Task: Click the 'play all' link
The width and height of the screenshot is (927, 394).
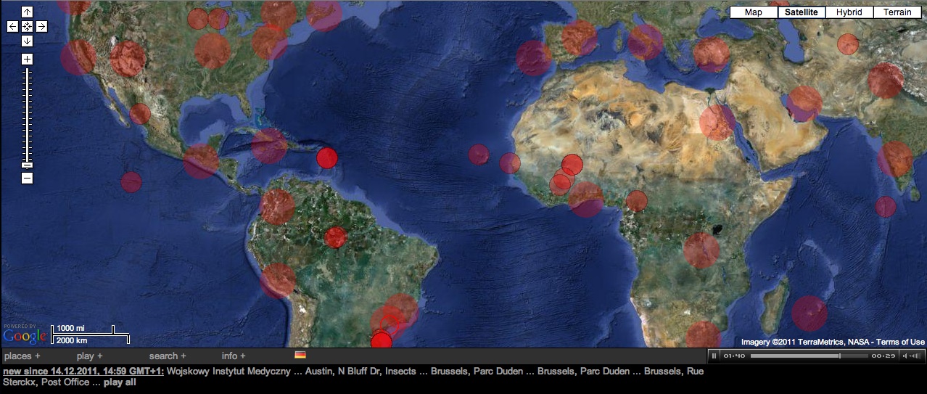Action: 120,382
